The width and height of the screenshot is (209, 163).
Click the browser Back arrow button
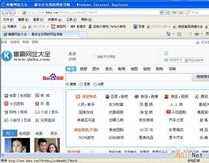pyautogui.click(x=5, y=13)
